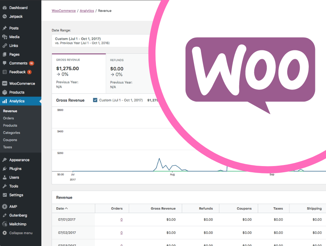Click the $0.00 refunds summary value
Screen dimensions: 326x246
pos(117,69)
